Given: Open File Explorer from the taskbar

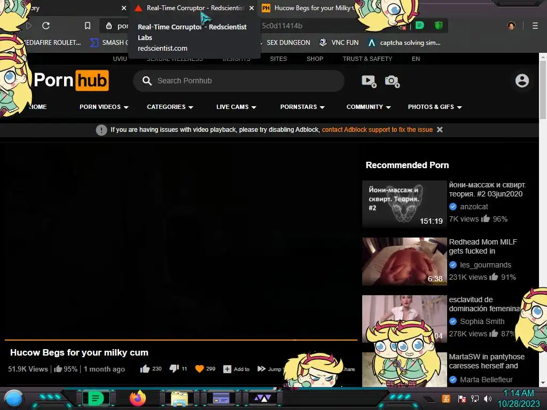Looking at the screenshot, I should [179, 398].
